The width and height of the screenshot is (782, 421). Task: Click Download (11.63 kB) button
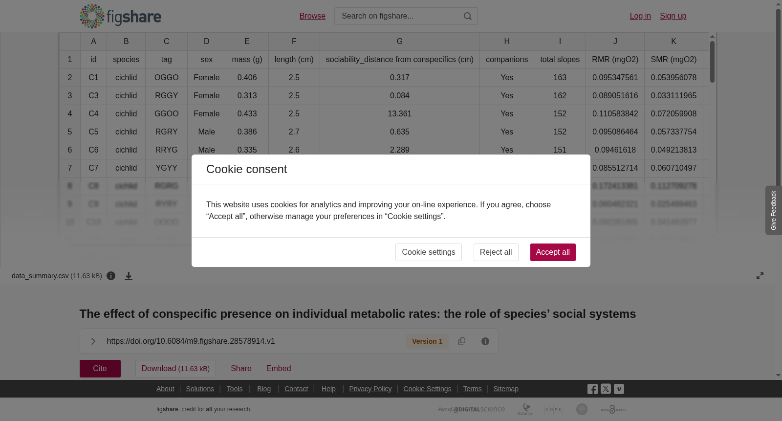(x=175, y=369)
